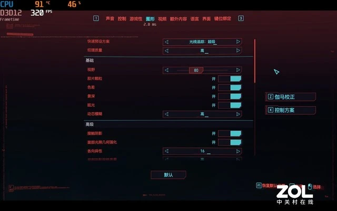Click the left arrow of 快速预设方案
The image size is (337, 211).
coord(166,42)
